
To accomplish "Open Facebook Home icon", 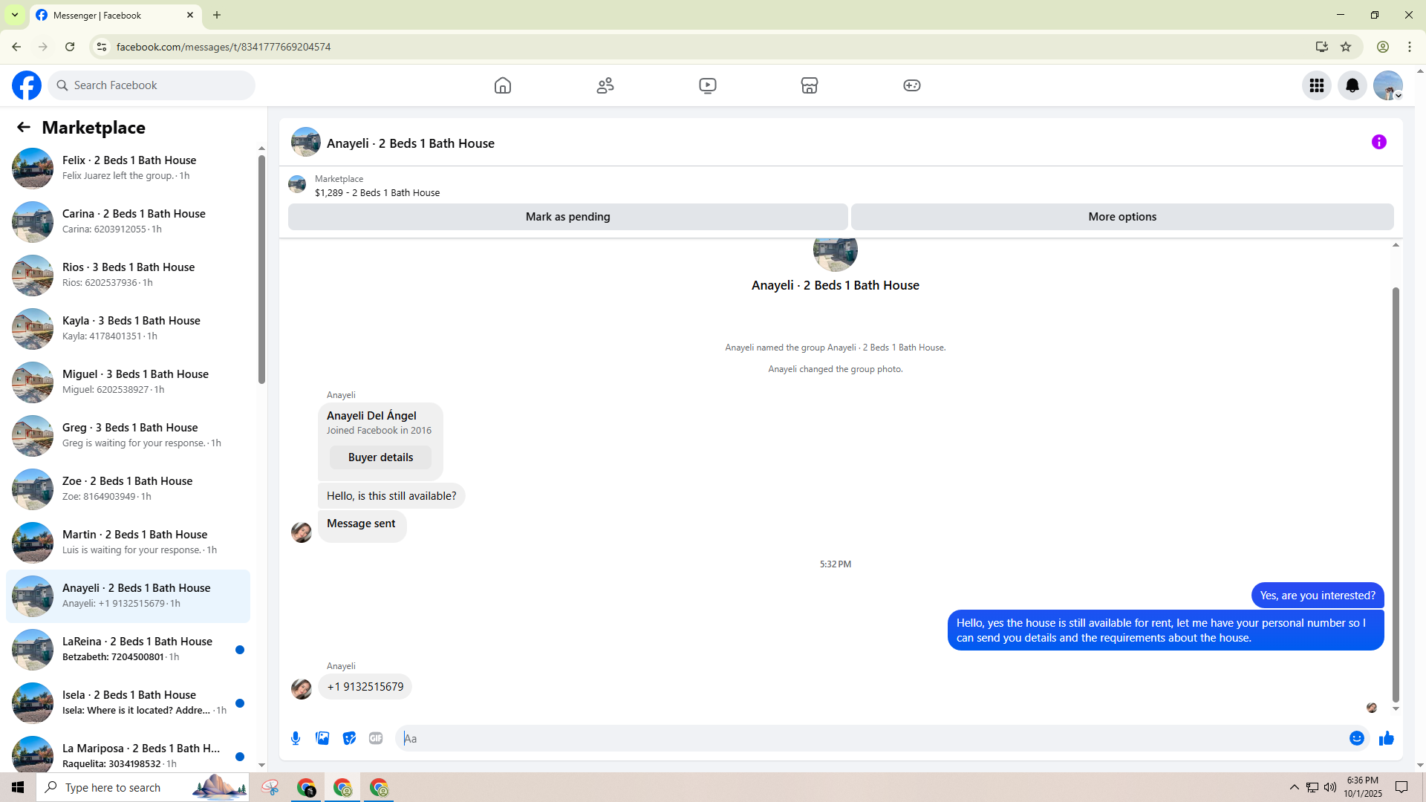I will click(503, 85).
